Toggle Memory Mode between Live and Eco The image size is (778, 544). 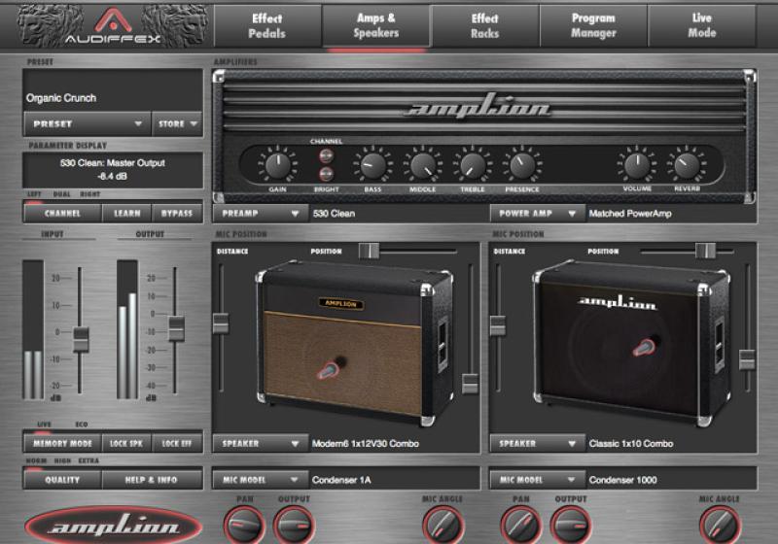click(x=62, y=443)
